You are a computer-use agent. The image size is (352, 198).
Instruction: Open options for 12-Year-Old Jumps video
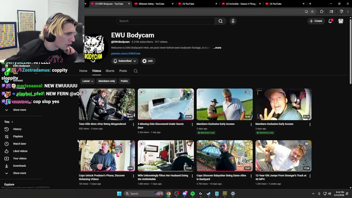(310, 176)
